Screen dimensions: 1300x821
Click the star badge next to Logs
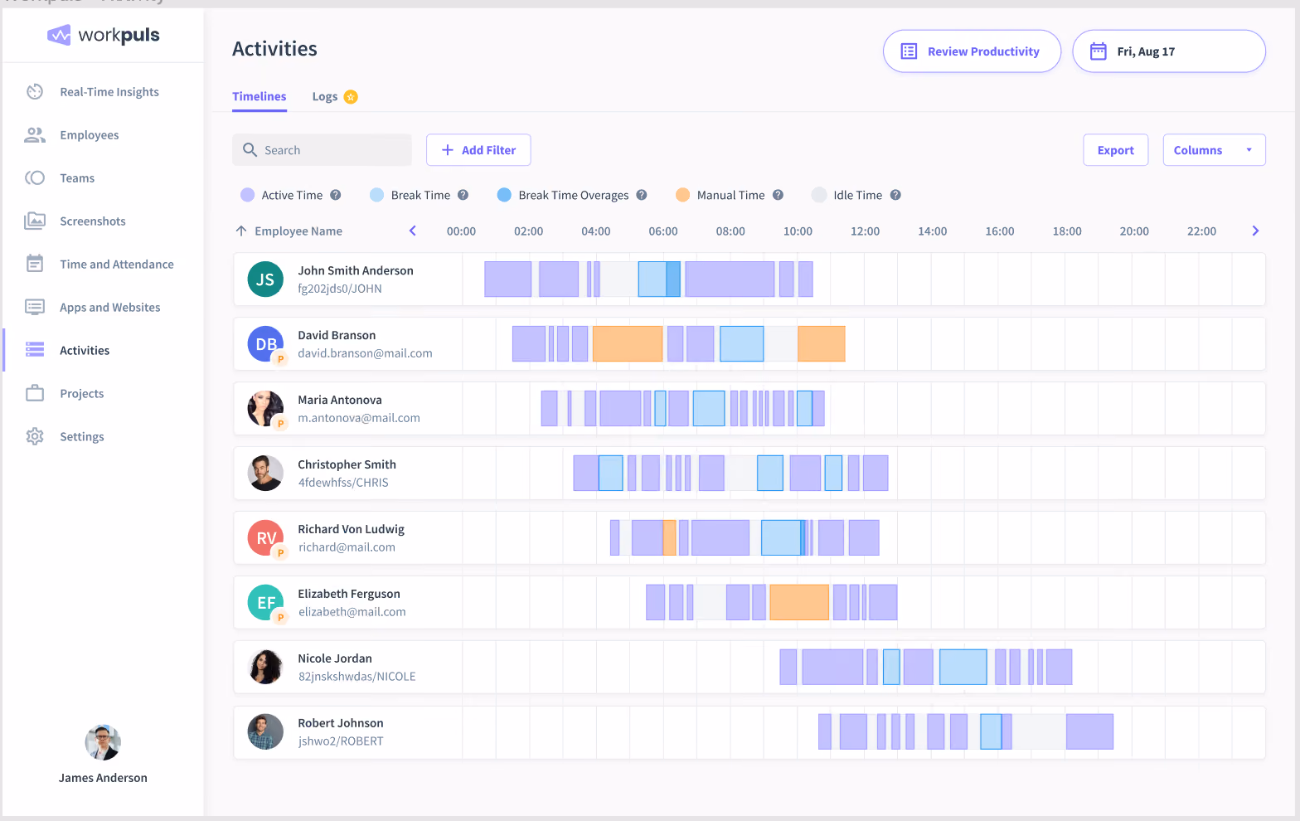(x=351, y=97)
